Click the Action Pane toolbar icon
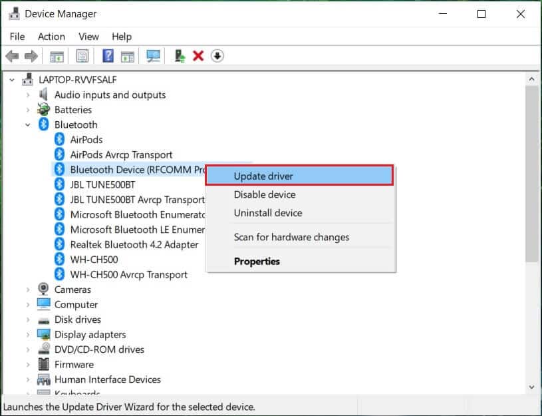This screenshot has height=416, width=542. (x=128, y=56)
